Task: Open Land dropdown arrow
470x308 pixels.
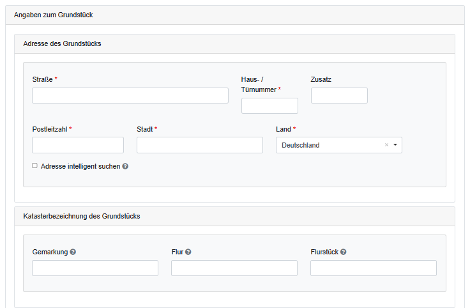Action: point(395,145)
